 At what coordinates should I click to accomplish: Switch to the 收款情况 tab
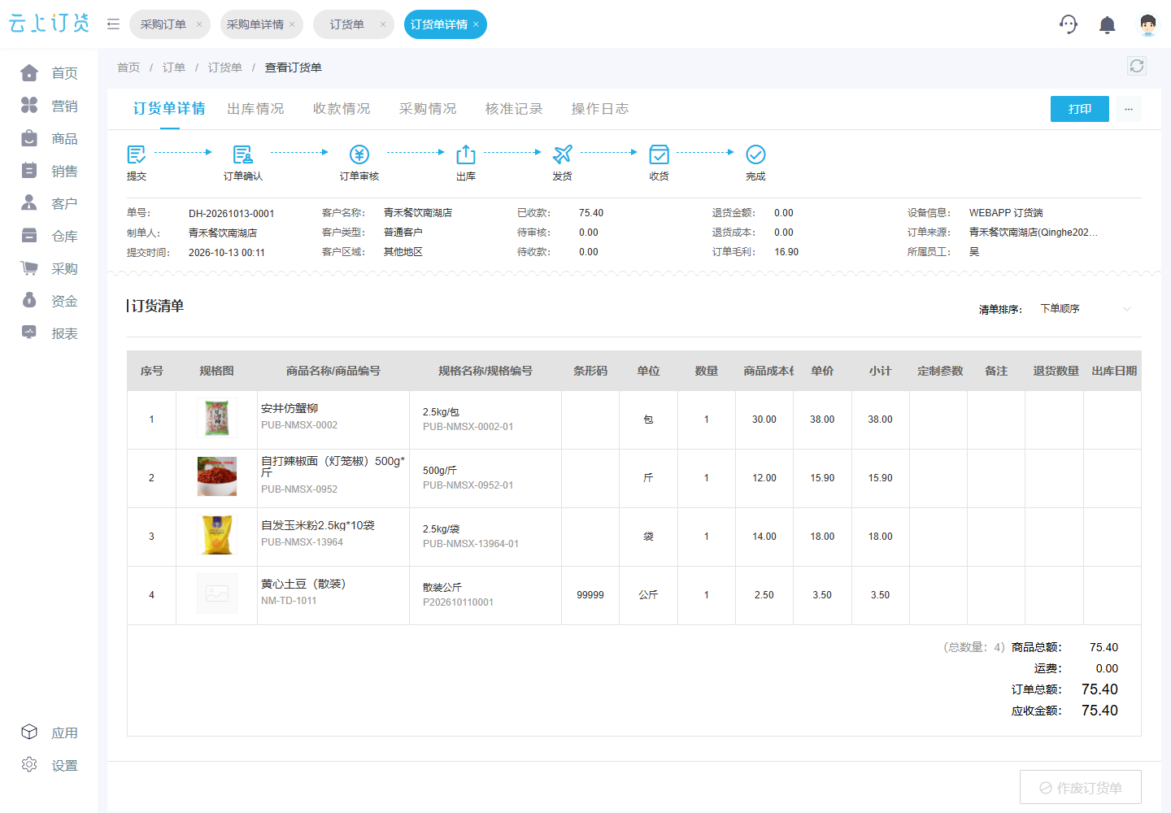[342, 109]
